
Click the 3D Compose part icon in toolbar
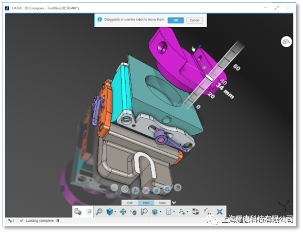[x=77, y=211]
